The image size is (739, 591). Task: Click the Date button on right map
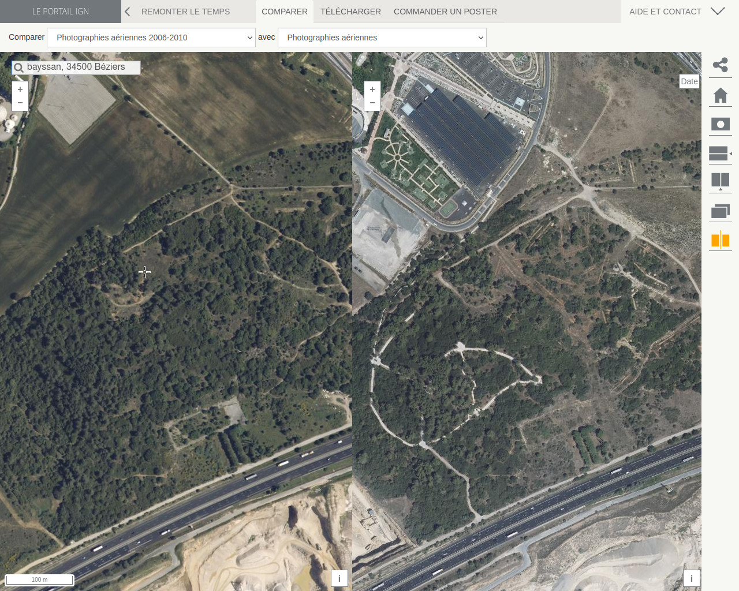[x=689, y=81]
